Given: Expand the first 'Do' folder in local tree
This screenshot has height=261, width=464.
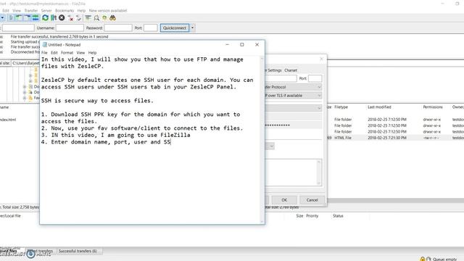Looking at the screenshot, I should [25, 87].
